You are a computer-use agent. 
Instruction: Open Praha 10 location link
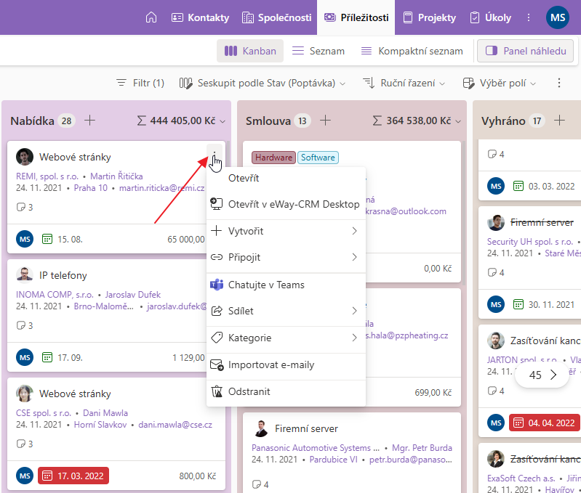click(90, 188)
